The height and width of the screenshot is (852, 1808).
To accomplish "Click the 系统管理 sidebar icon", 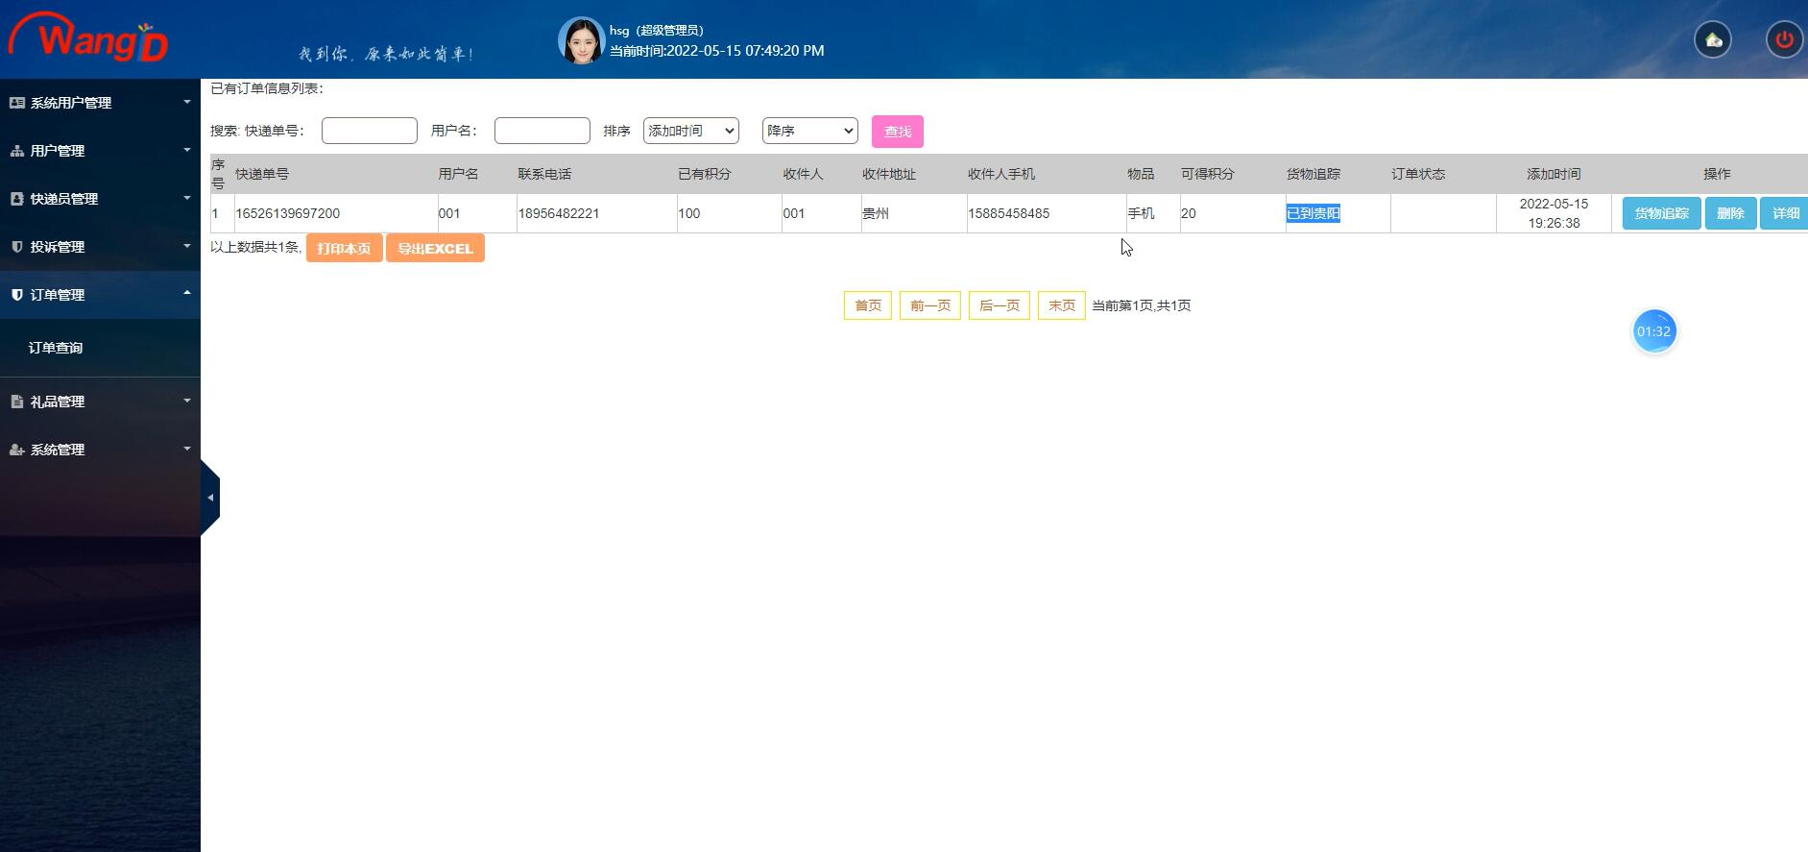I will point(17,450).
